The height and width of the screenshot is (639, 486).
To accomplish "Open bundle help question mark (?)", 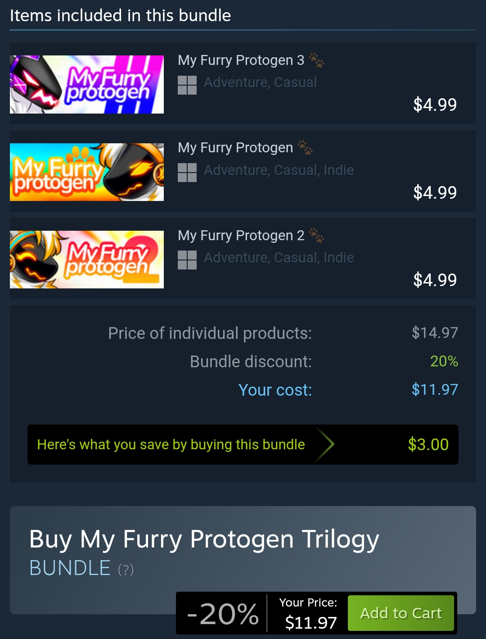I will [126, 570].
